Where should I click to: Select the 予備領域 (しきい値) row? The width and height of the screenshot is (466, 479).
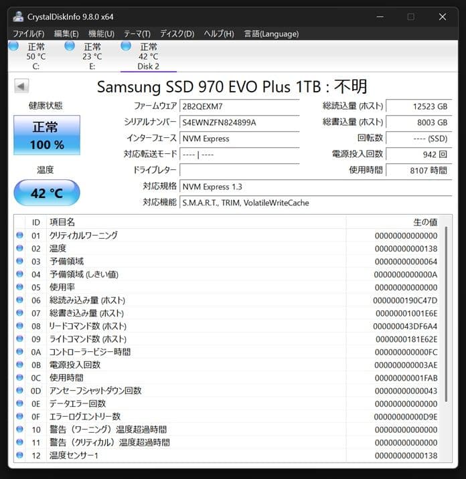227,274
